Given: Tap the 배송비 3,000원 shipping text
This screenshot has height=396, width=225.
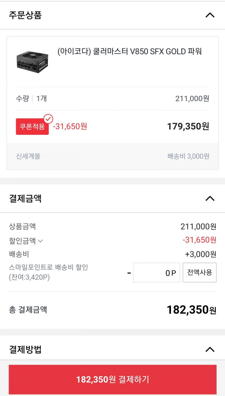Looking at the screenshot, I should pyautogui.click(x=188, y=156).
